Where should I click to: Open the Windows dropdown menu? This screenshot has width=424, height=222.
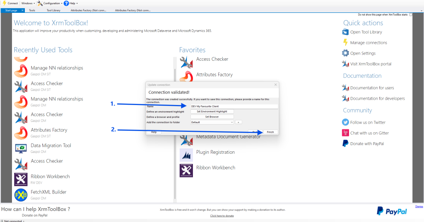[x=28, y=3]
